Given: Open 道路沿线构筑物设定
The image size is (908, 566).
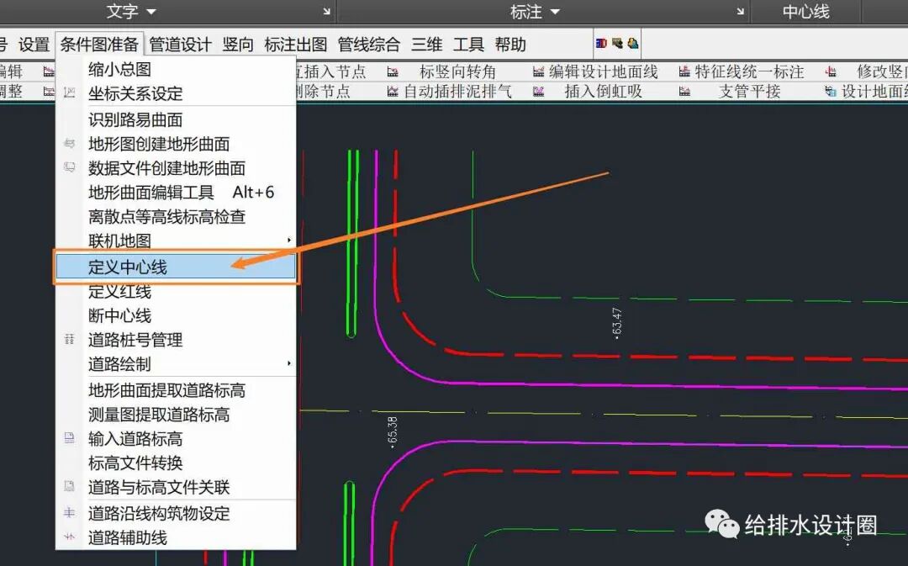Looking at the screenshot, I should point(176,513).
